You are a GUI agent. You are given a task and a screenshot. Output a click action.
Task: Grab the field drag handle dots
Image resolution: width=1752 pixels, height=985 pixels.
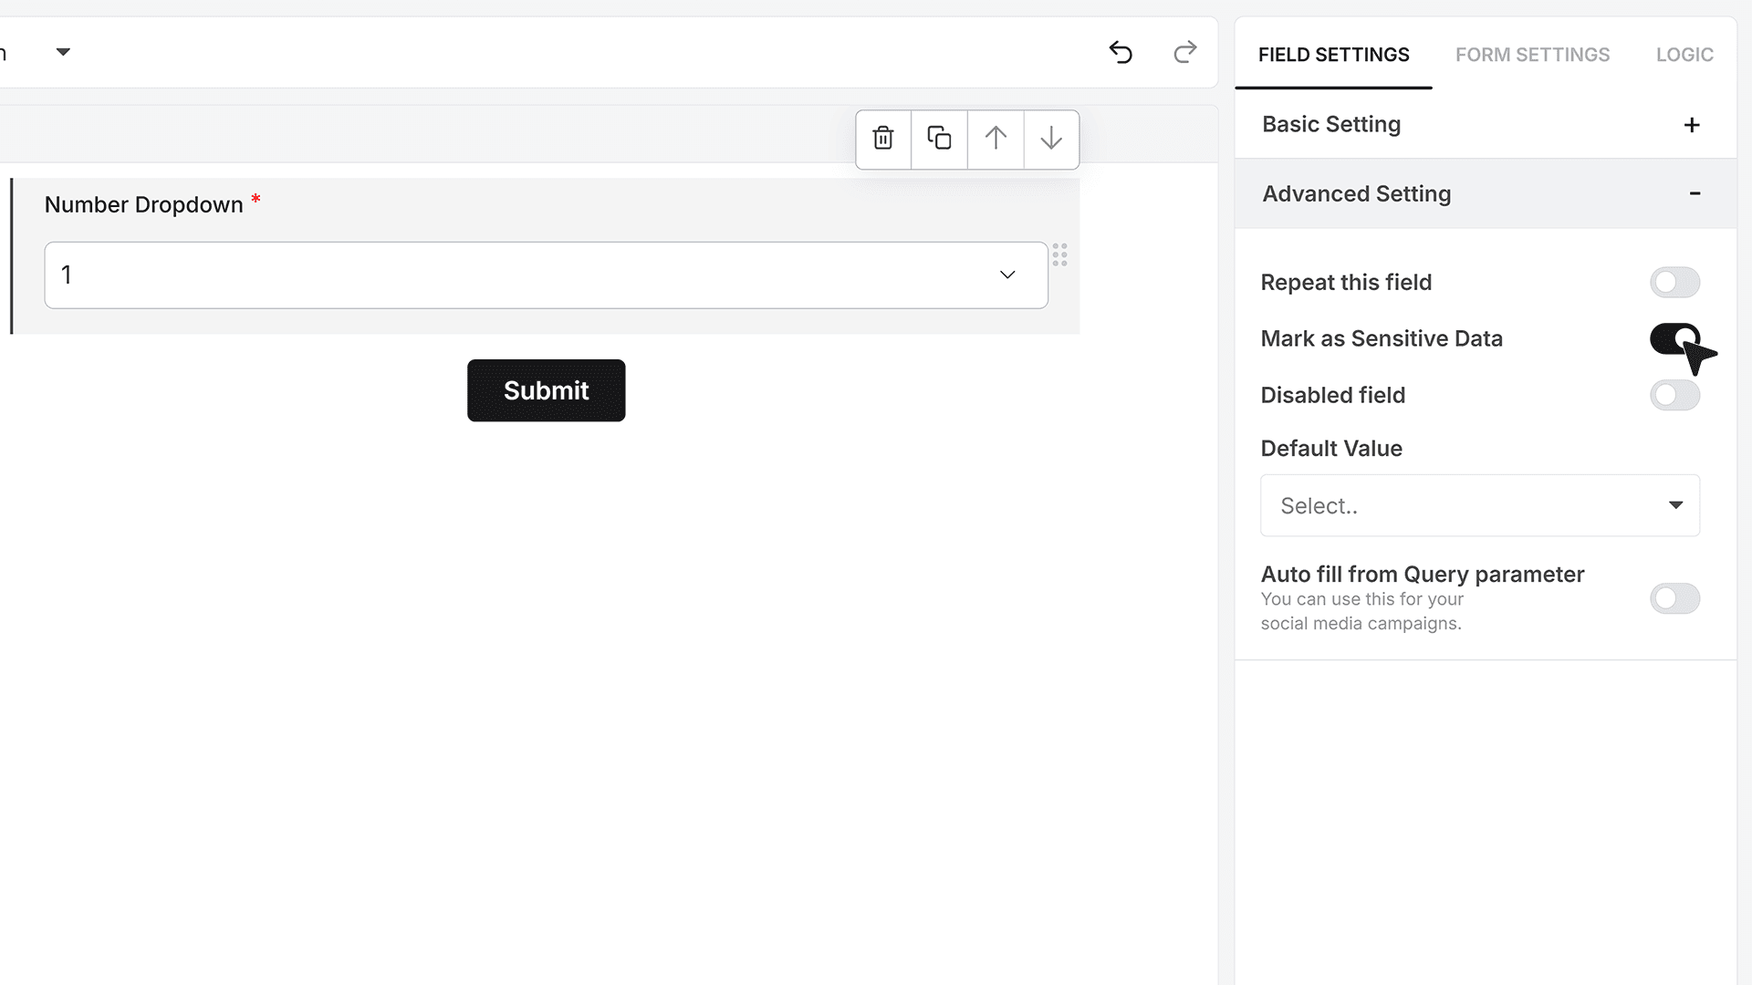pyautogui.click(x=1059, y=254)
